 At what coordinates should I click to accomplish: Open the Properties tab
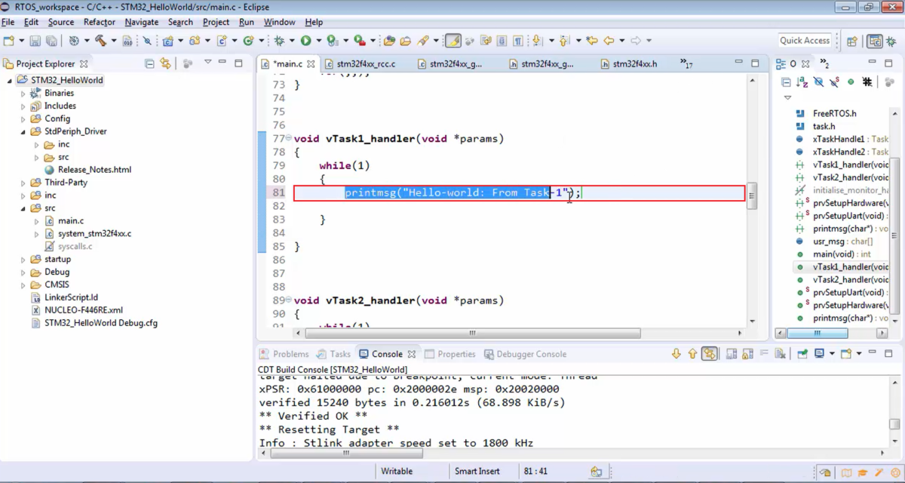450,354
